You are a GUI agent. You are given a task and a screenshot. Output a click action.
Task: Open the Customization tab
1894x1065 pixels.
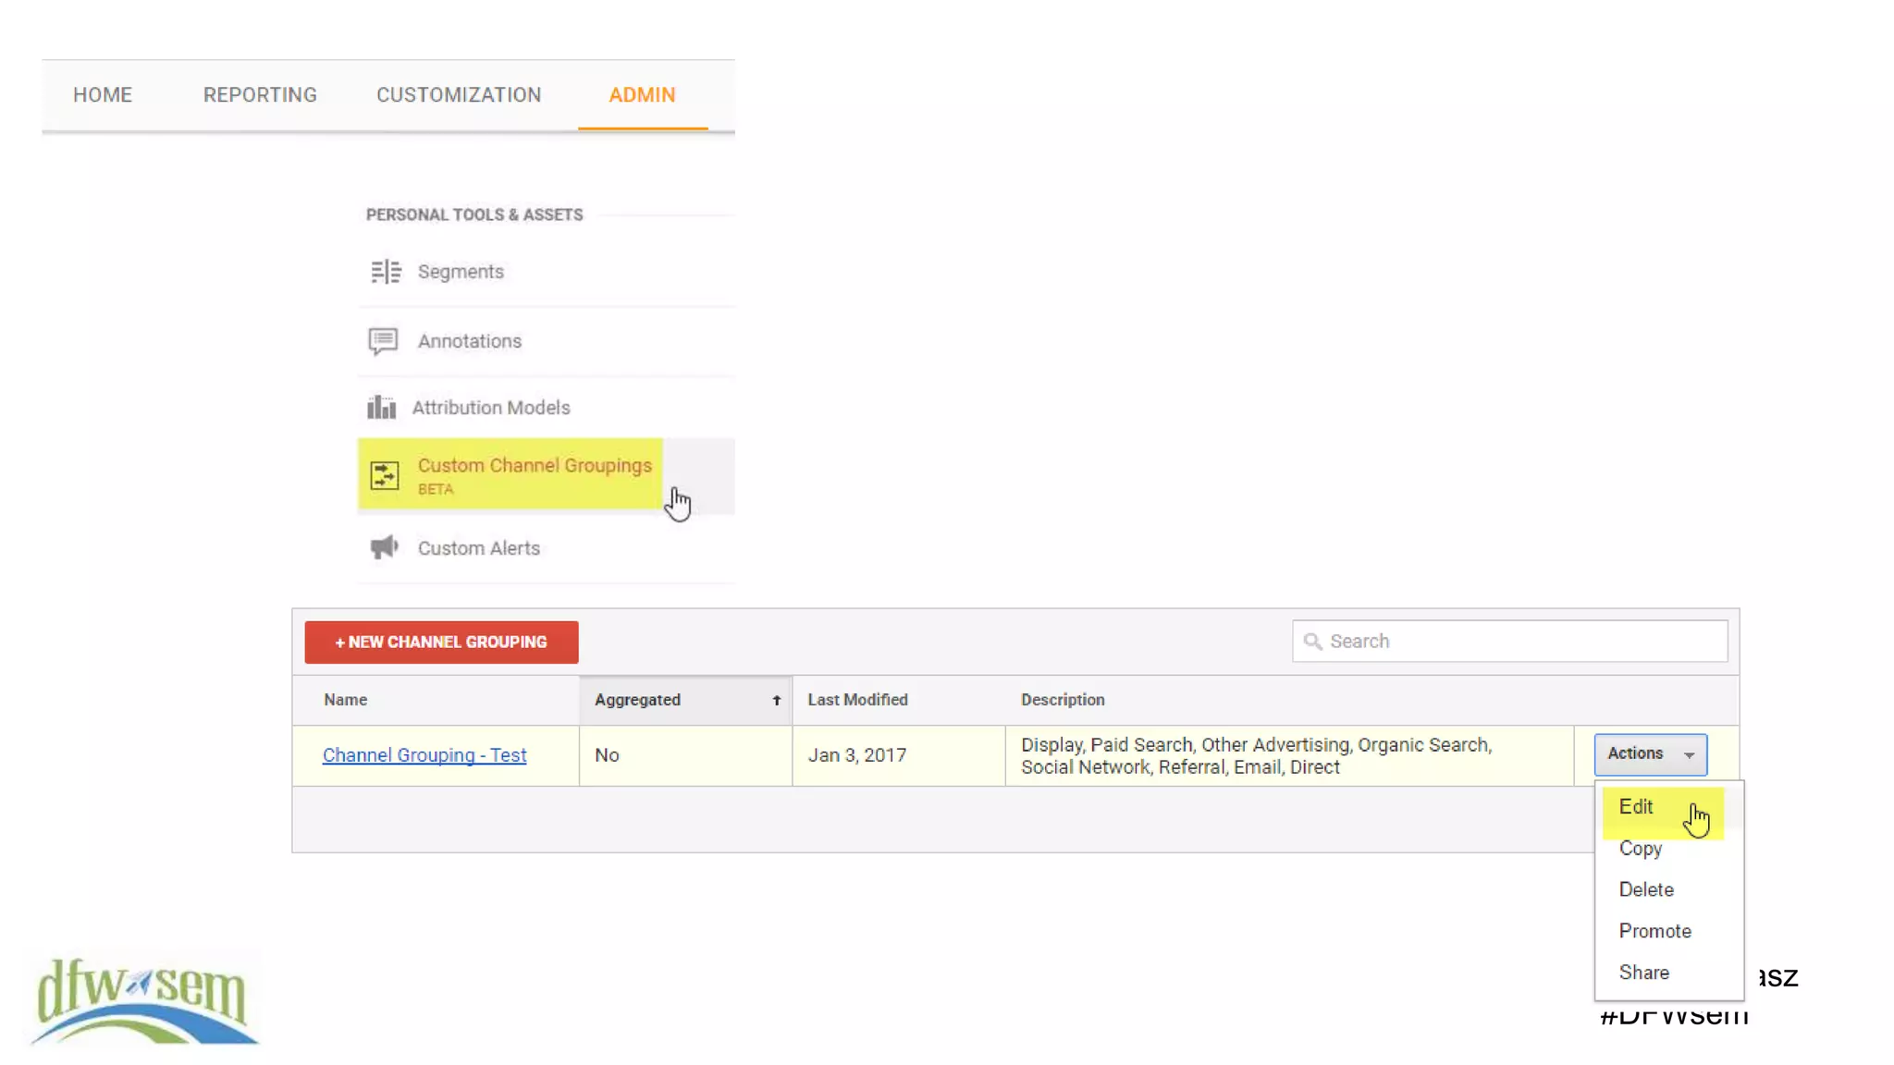coord(459,95)
